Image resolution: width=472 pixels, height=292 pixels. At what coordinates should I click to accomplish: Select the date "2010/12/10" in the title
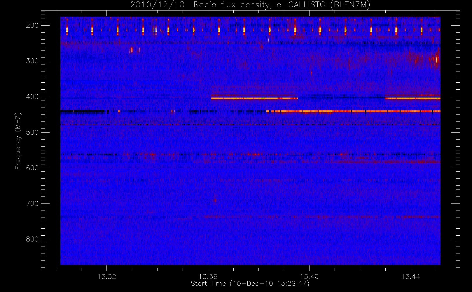click(x=158, y=5)
